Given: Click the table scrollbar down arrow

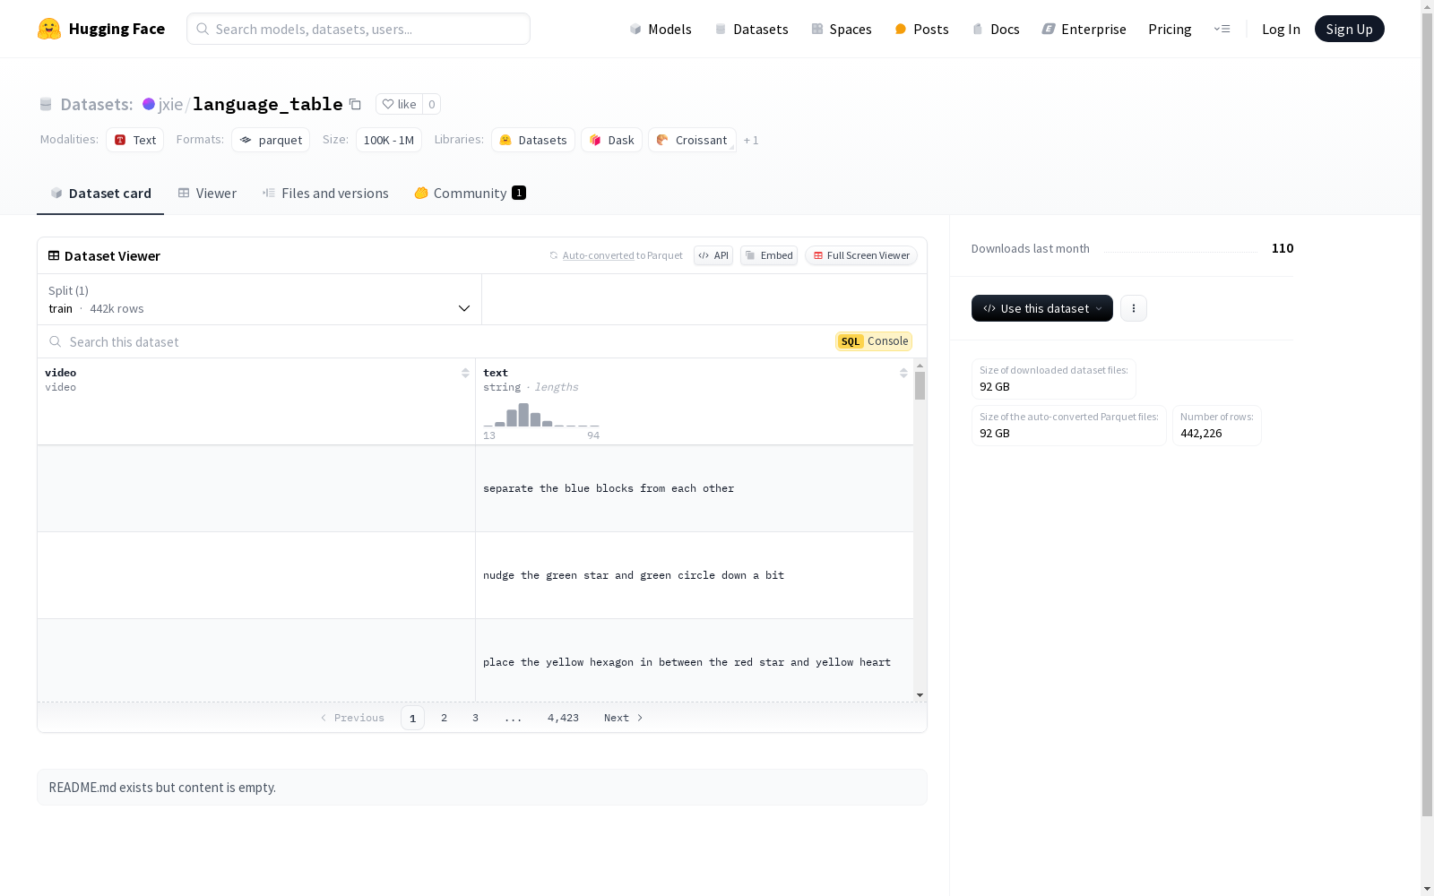Looking at the screenshot, I should (x=920, y=695).
